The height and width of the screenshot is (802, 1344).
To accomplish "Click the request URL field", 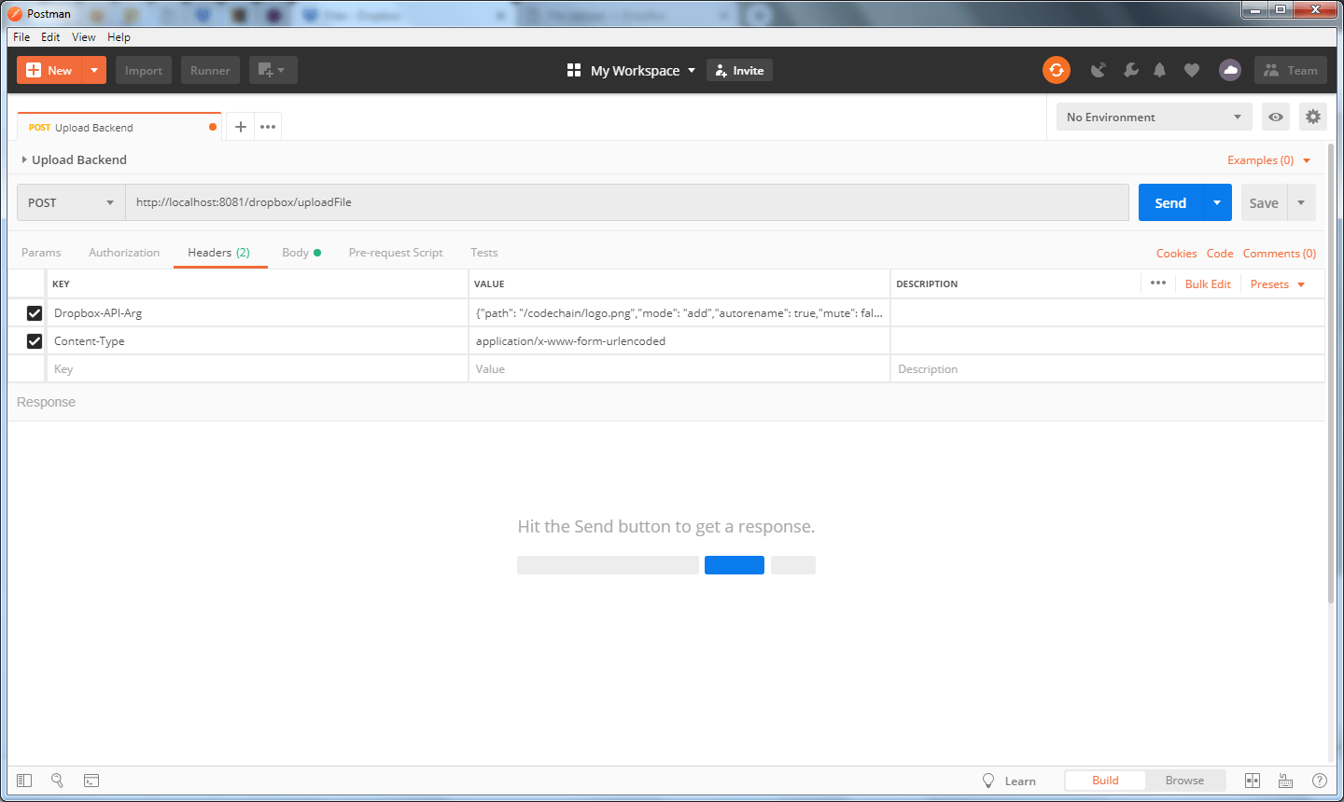I will (627, 202).
